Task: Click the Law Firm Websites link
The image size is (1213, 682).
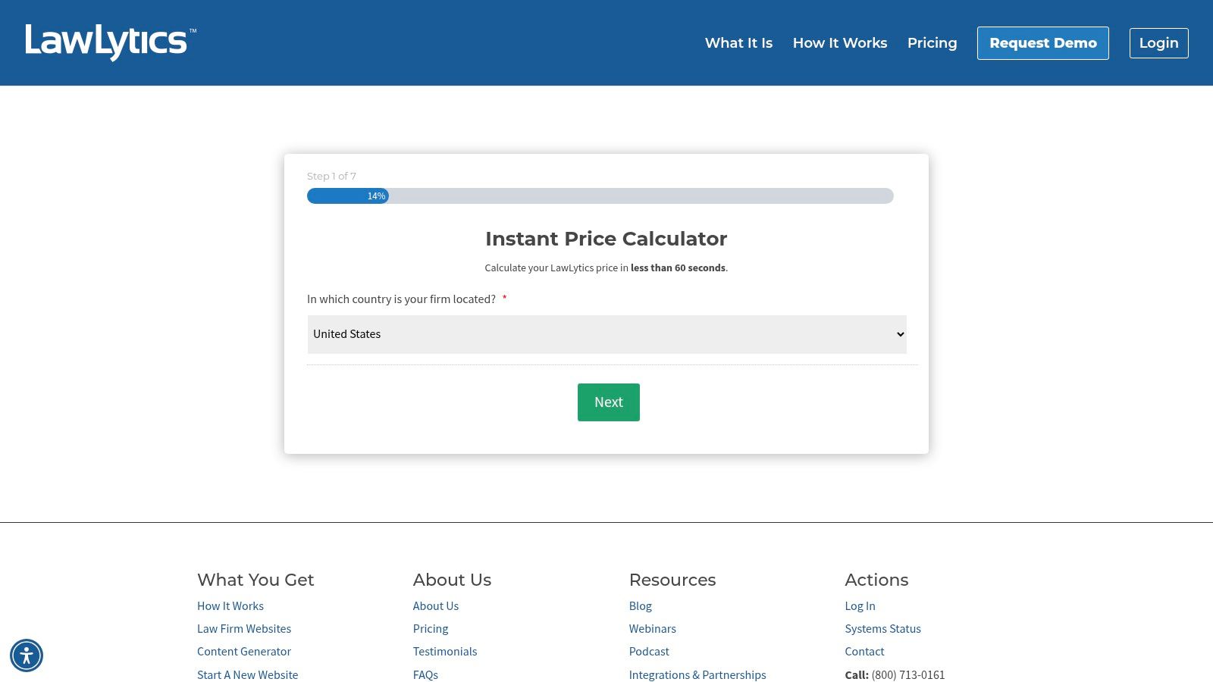Action: click(x=244, y=628)
